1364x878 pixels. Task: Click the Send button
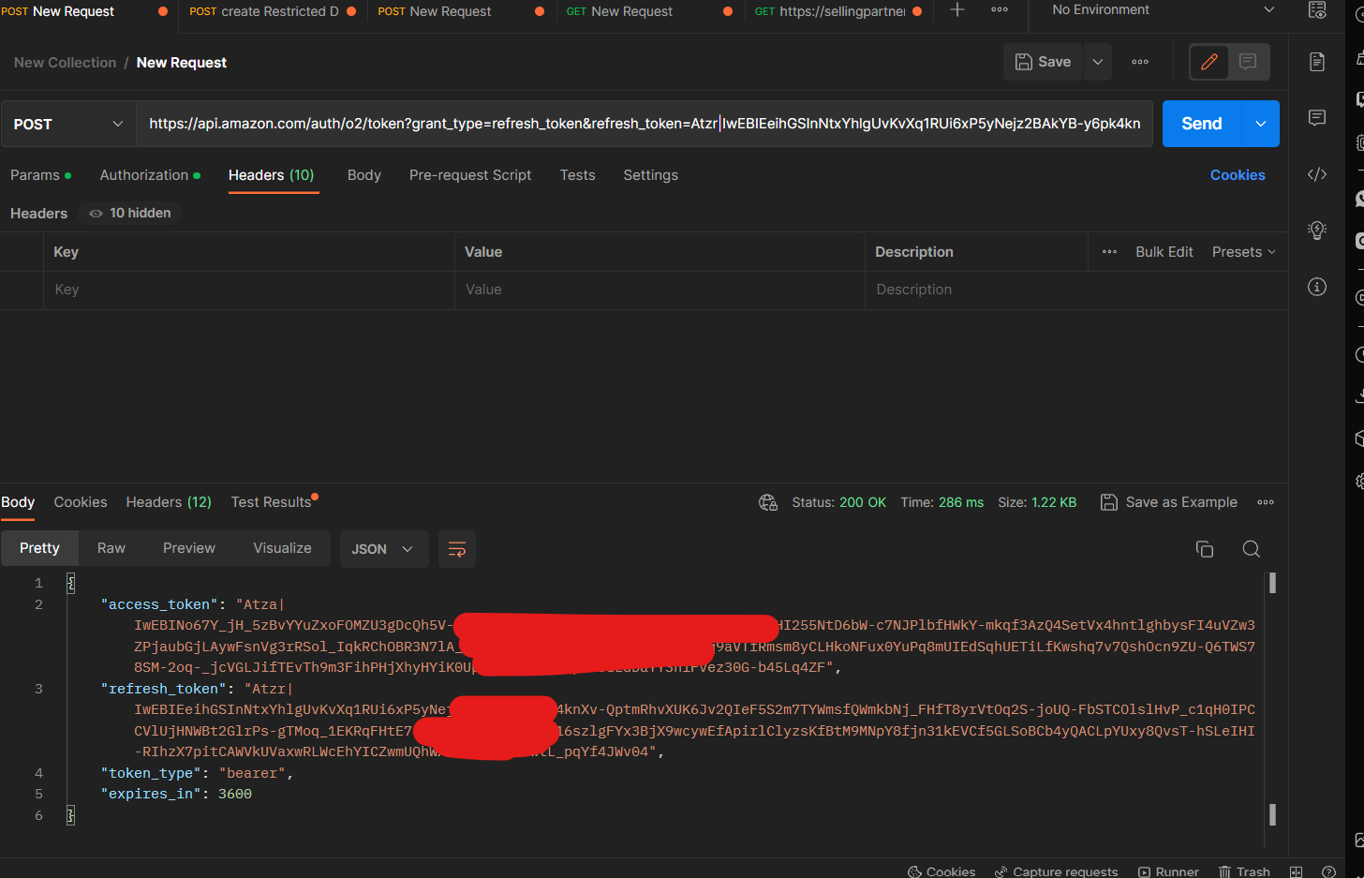point(1202,123)
